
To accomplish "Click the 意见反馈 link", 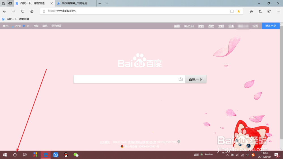I will 151,142.
